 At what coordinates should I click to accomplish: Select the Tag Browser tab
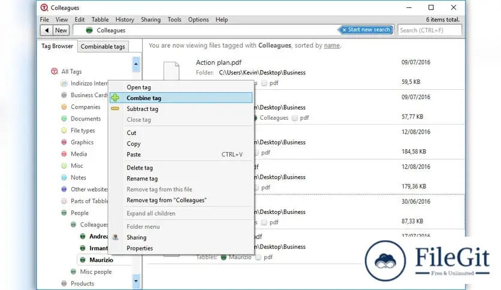[x=57, y=46]
